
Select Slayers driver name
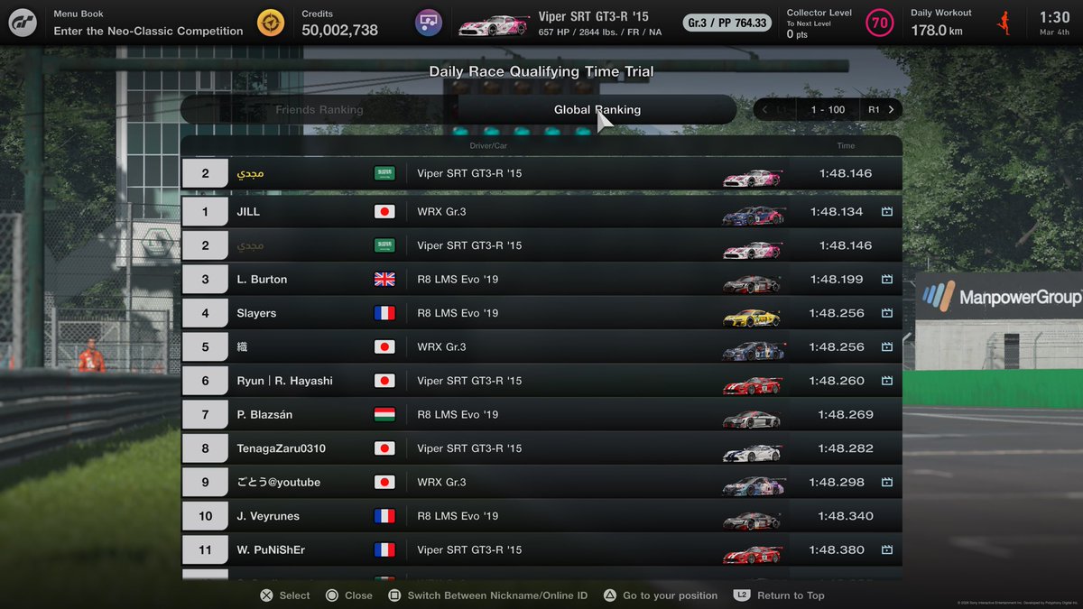[x=256, y=313]
